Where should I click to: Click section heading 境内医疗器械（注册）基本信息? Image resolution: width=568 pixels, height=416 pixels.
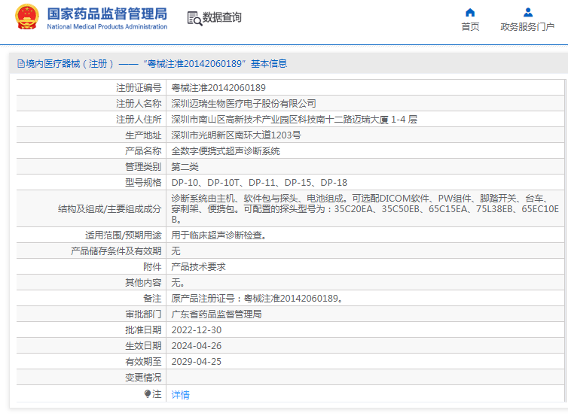[x=152, y=64]
